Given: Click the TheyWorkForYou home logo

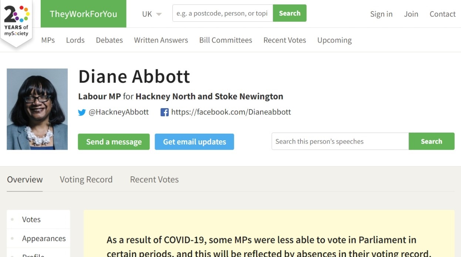Looking at the screenshot, I should point(83,14).
